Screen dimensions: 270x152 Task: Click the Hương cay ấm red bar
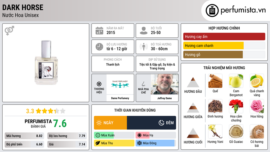click(224, 36)
